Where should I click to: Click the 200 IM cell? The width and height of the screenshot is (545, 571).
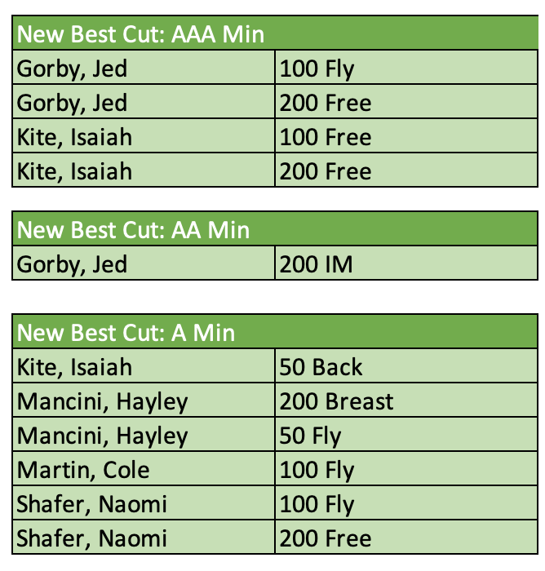point(317,264)
